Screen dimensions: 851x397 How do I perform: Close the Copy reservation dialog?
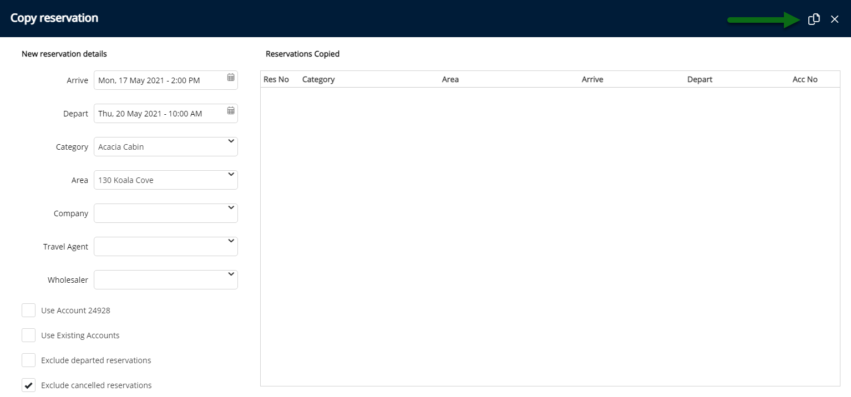tap(834, 19)
